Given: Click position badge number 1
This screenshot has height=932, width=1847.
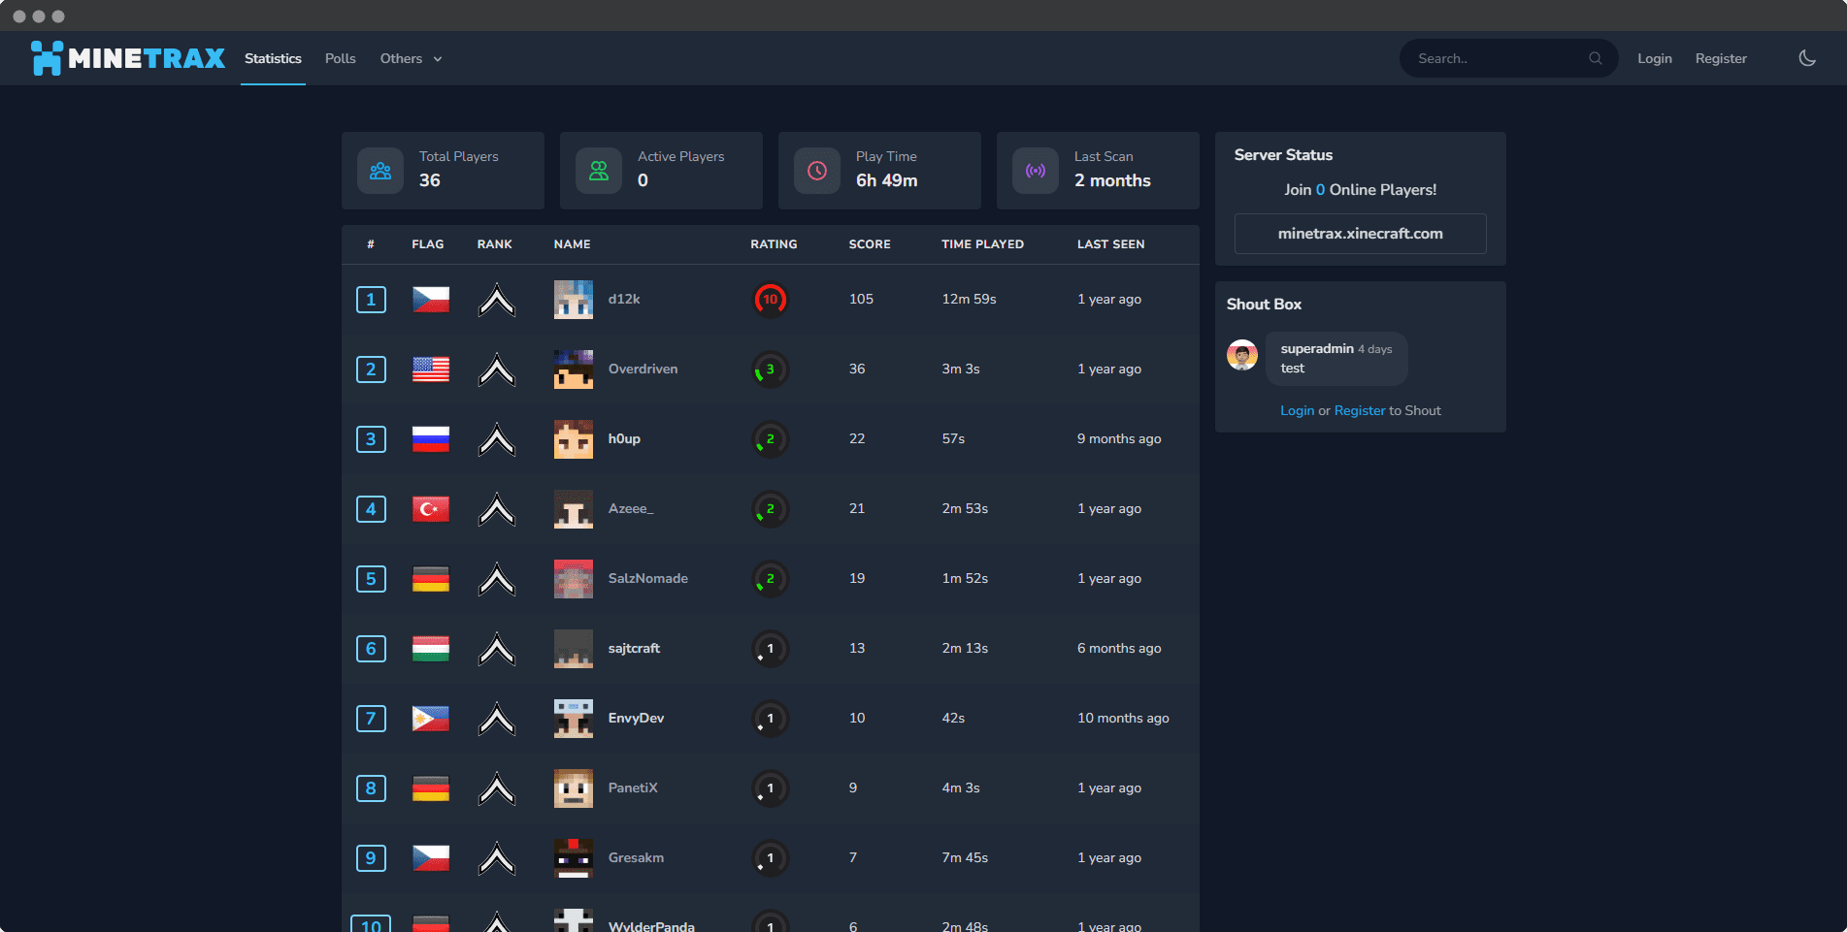Looking at the screenshot, I should 371,300.
